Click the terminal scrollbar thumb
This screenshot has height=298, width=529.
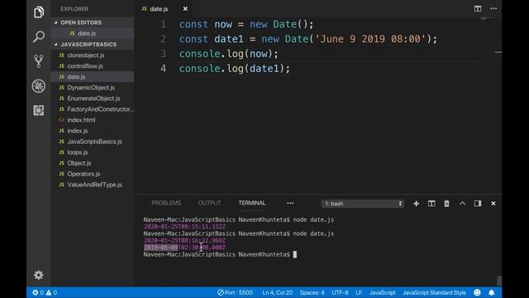pos(499,281)
